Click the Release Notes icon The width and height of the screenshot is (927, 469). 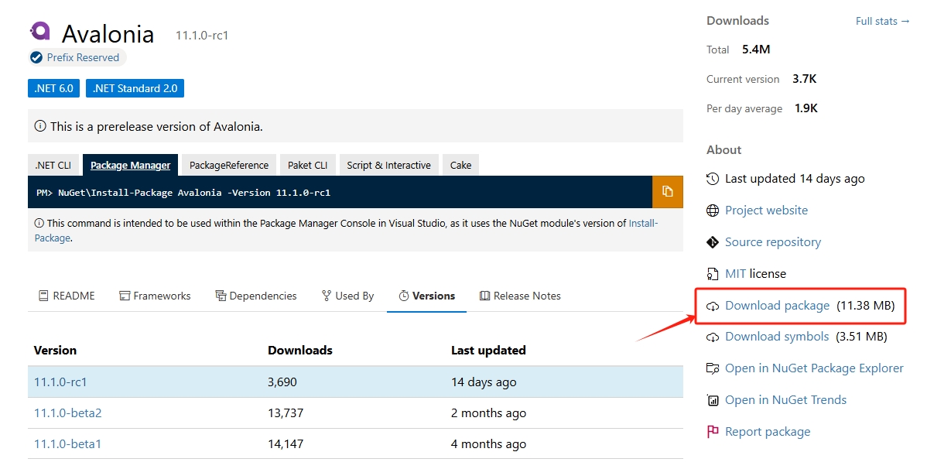[x=485, y=296]
